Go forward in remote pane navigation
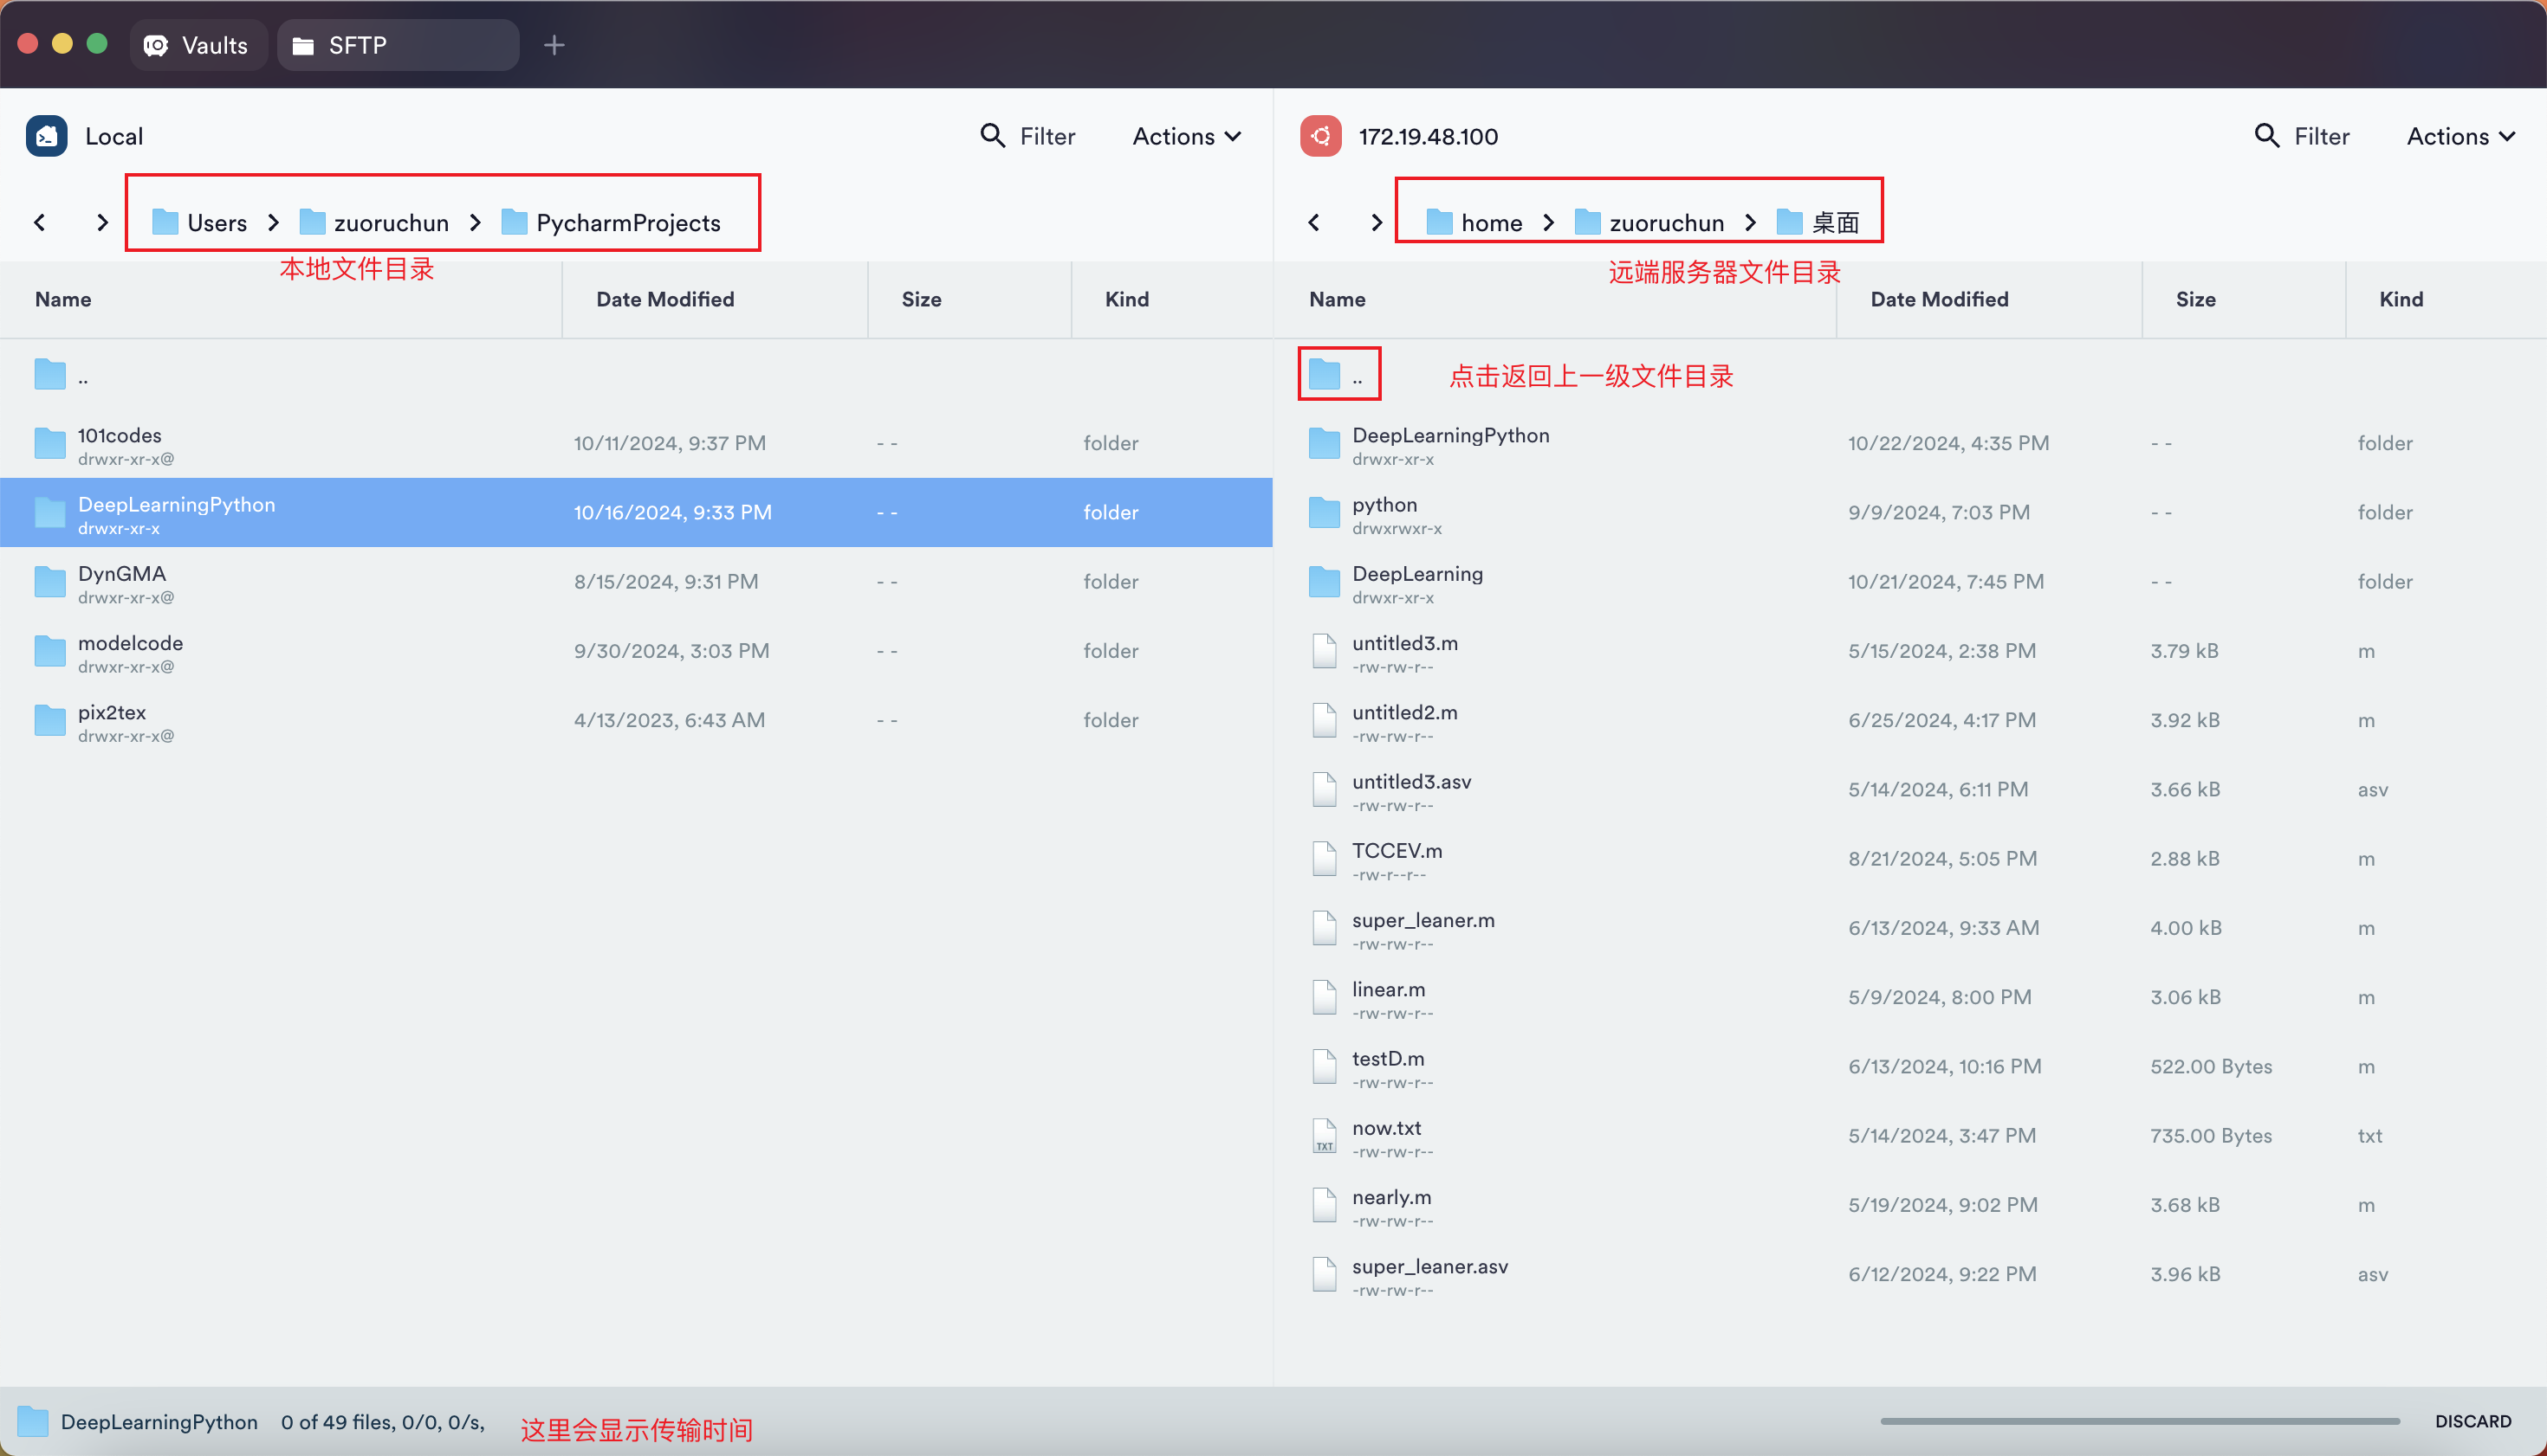Viewport: 2547px width, 1456px height. [x=1376, y=222]
